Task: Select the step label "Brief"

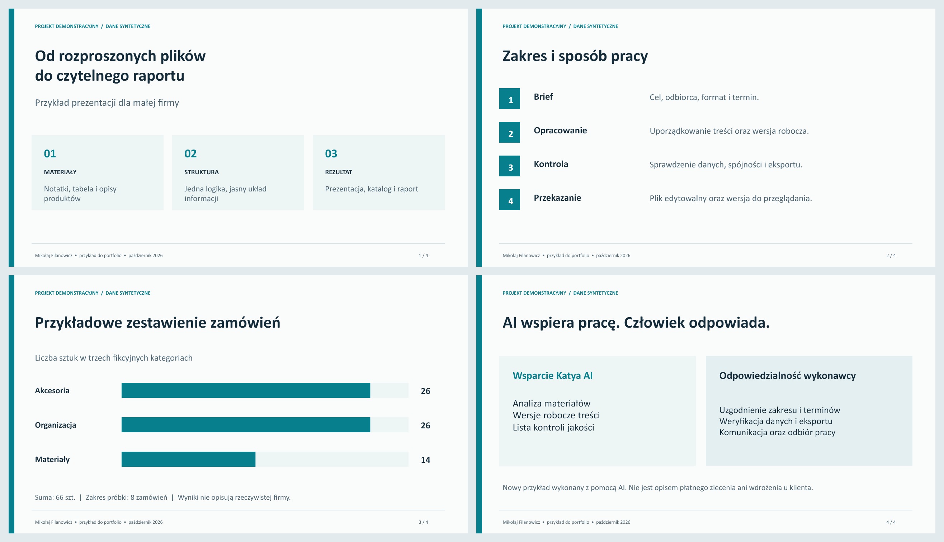Action: pos(543,97)
